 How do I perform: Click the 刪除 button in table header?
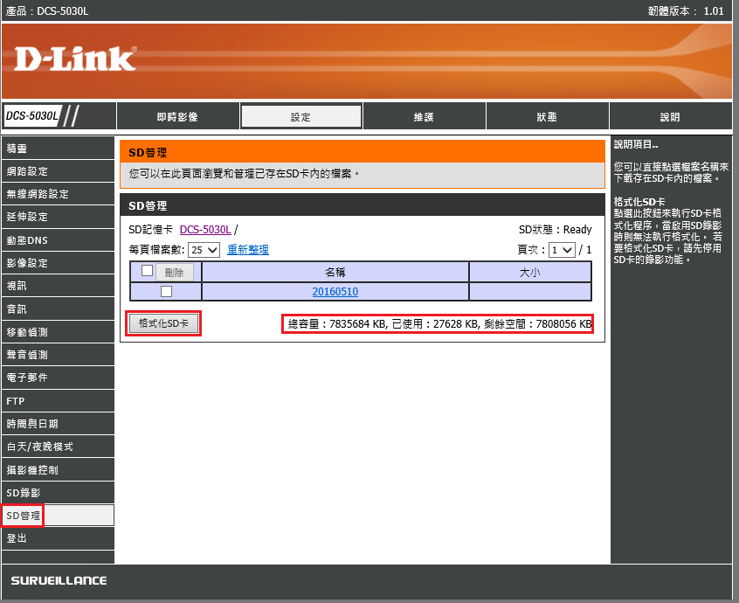coord(174,272)
